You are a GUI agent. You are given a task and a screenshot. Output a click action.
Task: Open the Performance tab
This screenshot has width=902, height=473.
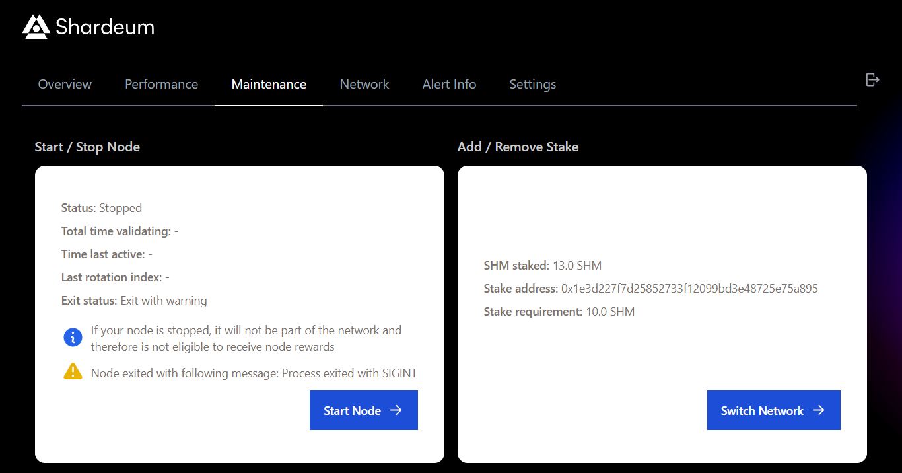pyautogui.click(x=161, y=84)
